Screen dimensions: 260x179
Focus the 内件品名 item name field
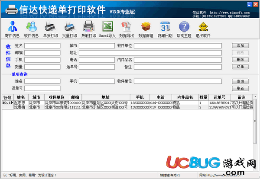[x=178, y=60]
